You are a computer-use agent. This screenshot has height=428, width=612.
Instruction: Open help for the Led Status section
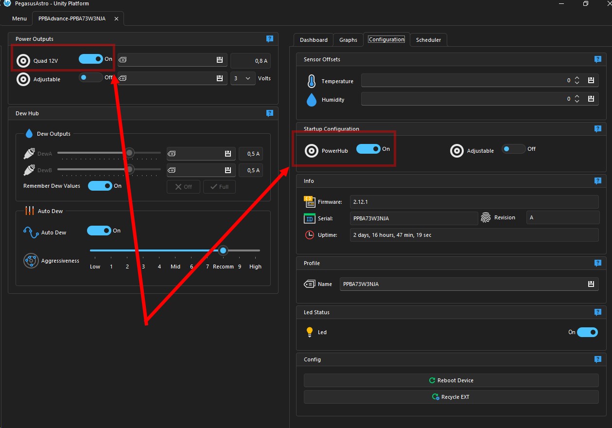(x=598, y=312)
